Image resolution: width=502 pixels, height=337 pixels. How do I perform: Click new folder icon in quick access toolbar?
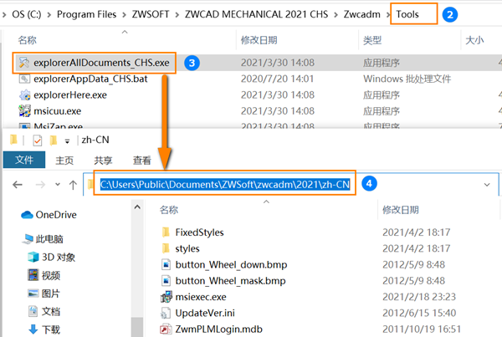point(54,140)
